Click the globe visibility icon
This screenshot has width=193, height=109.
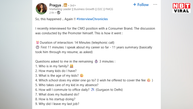point(58,13)
